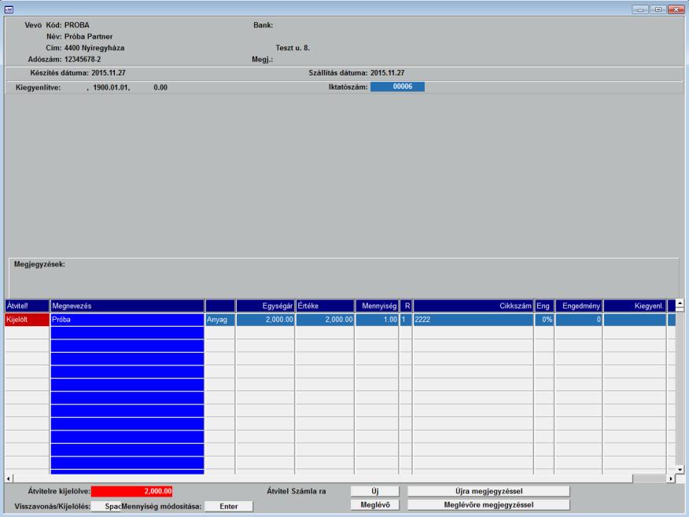Click the red Kijelölt cell

(x=27, y=320)
